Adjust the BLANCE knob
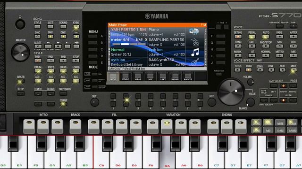The image size is (302, 169). [251, 102]
